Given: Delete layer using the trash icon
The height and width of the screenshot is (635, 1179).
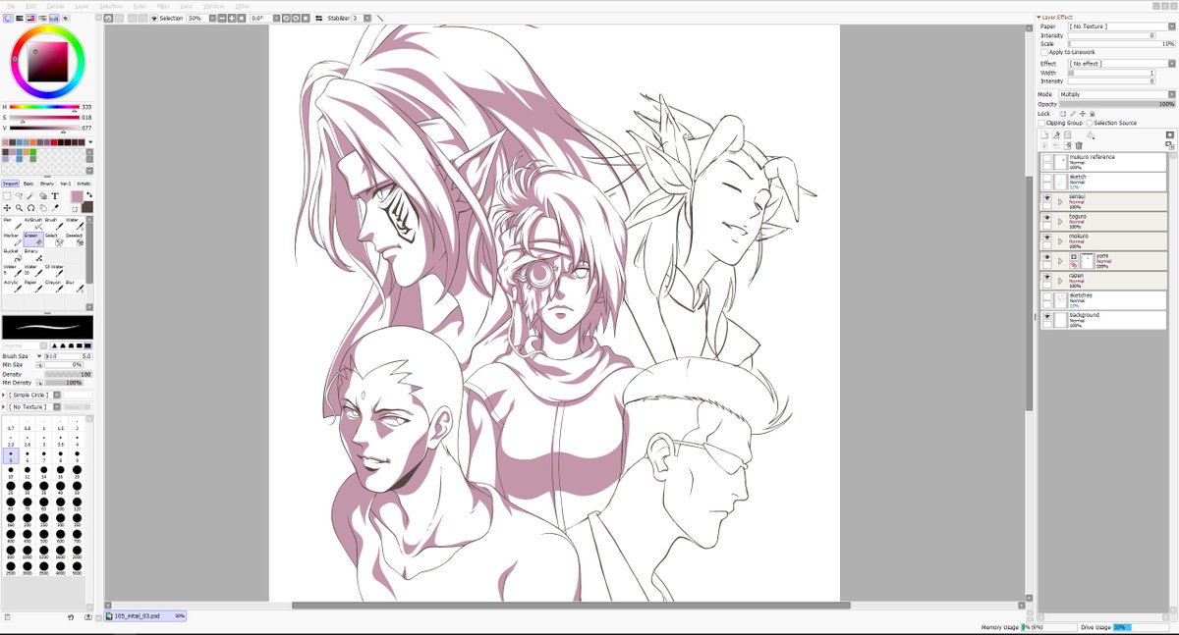Looking at the screenshot, I should point(1079,145).
